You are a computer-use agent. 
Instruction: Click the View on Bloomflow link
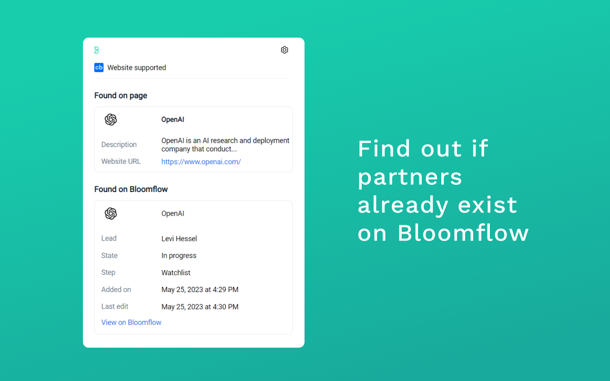point(131,322)
